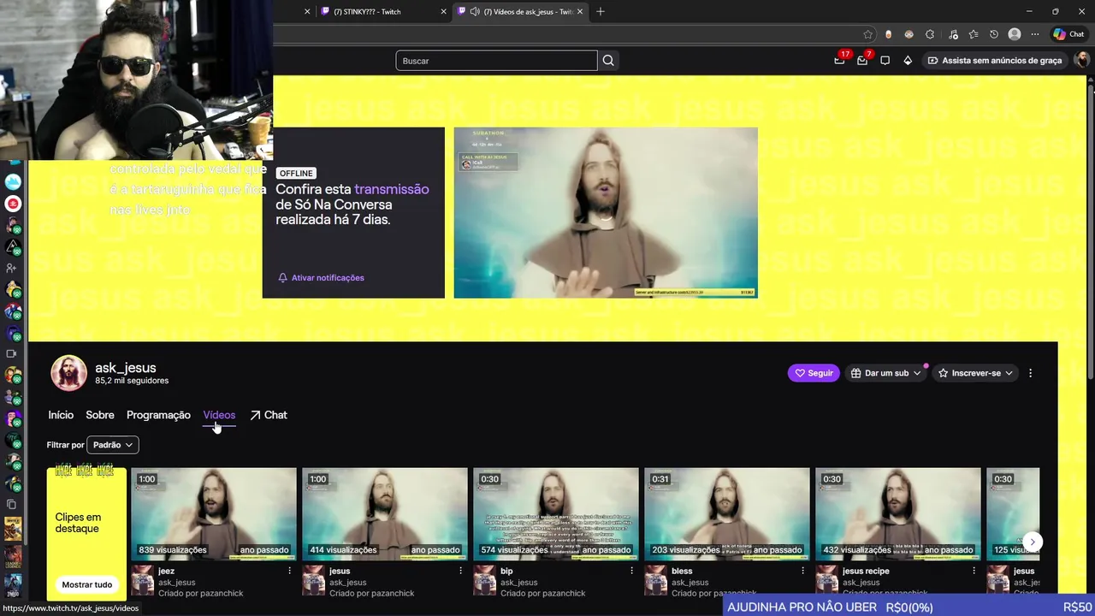1095x616 pixels.
Task: Expand the Inscrever-se dropdown
Action: coord(975,373)
